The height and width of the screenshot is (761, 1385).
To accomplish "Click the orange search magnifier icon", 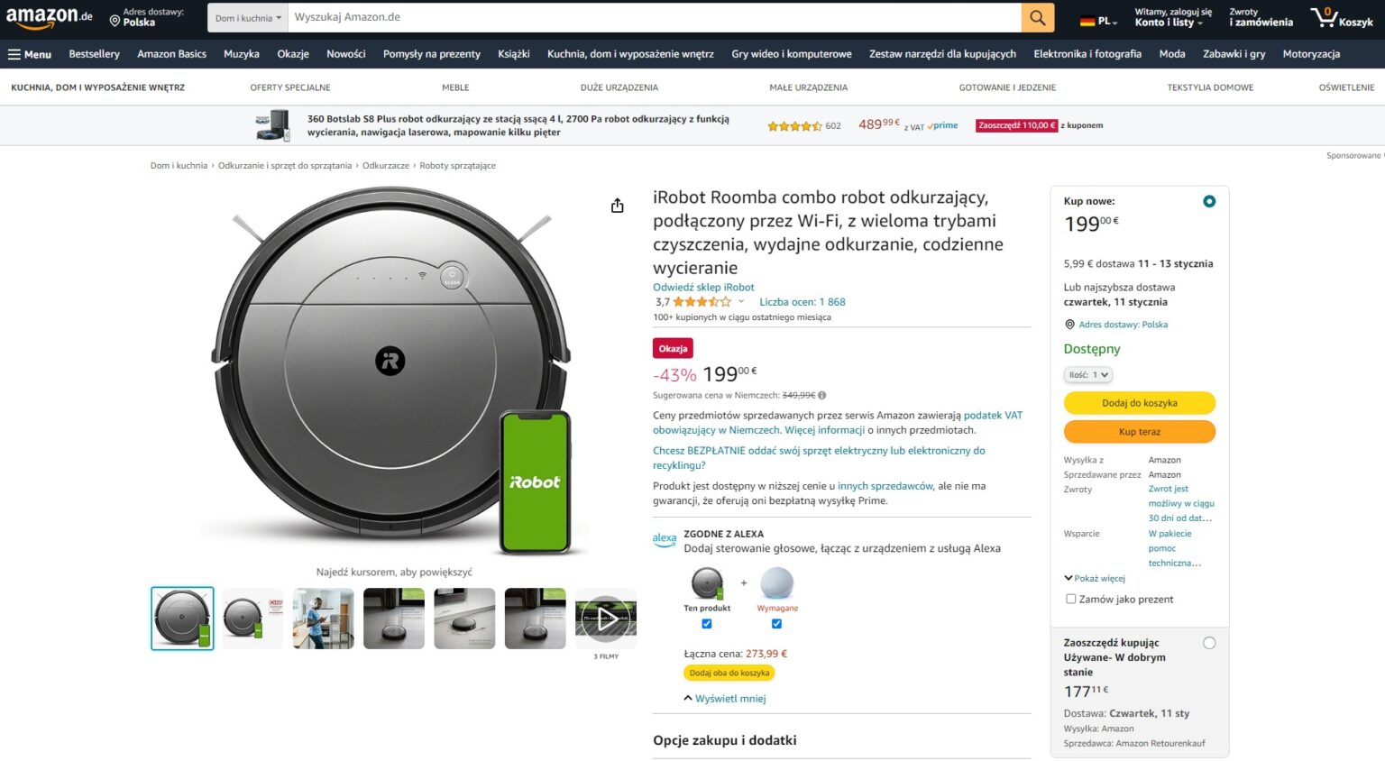I will pyautogui.click(x=1036, y=16).
